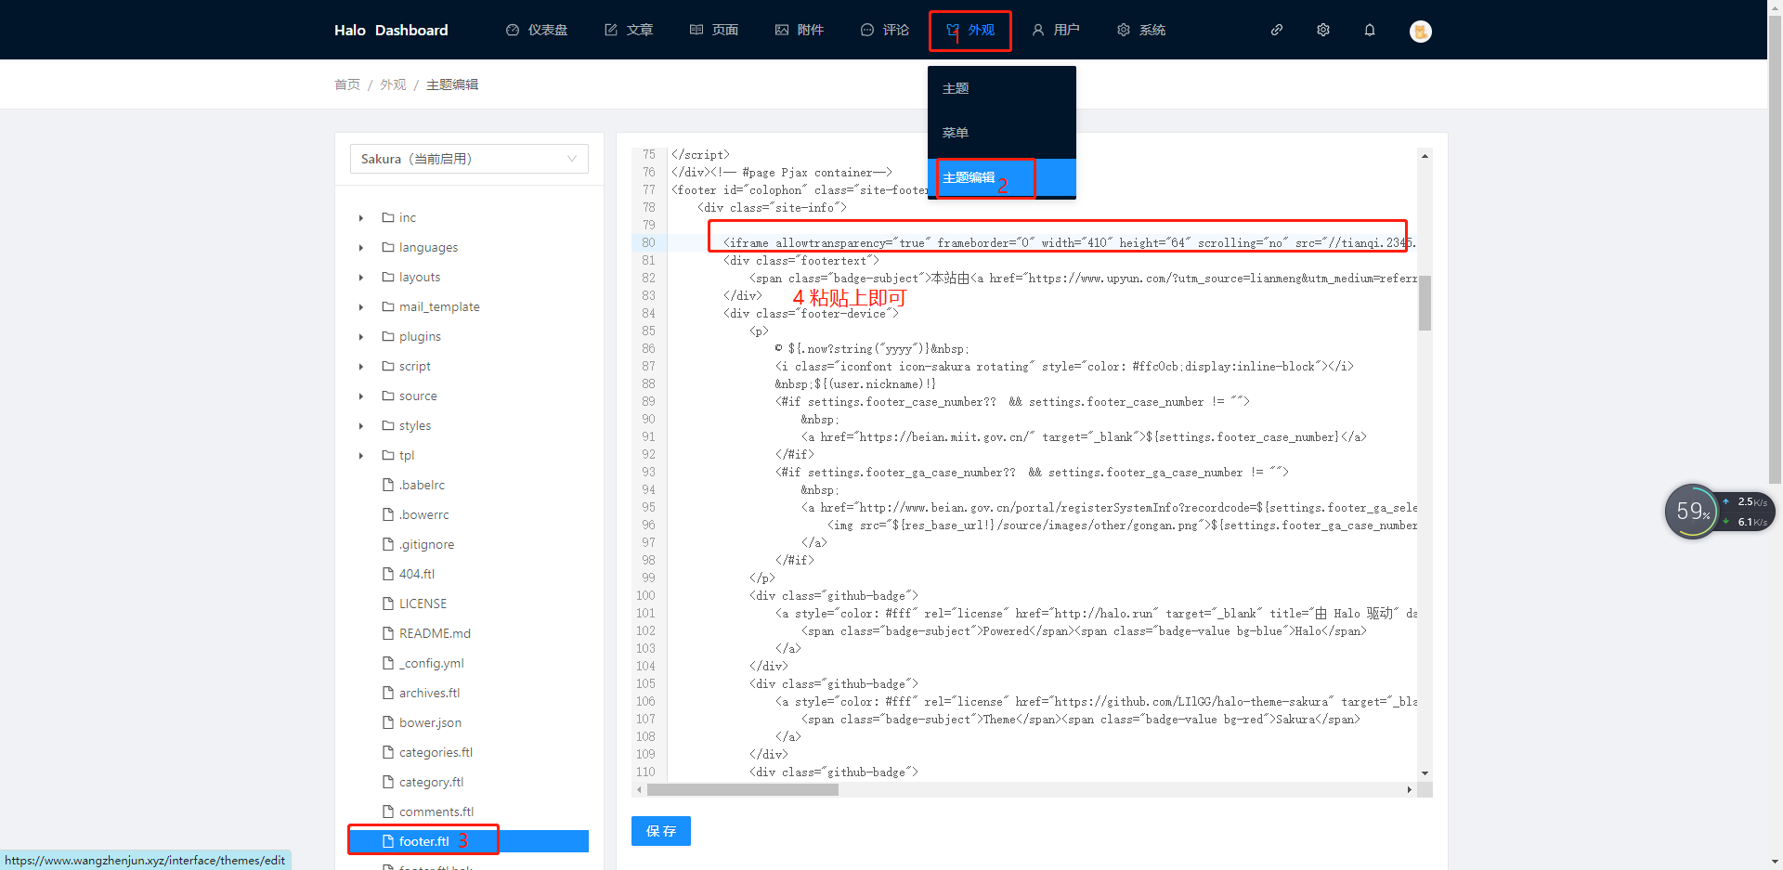Expand the languages folder arrow
Viewport: 1783px width, 870px height.
click(x=361, y=248)
